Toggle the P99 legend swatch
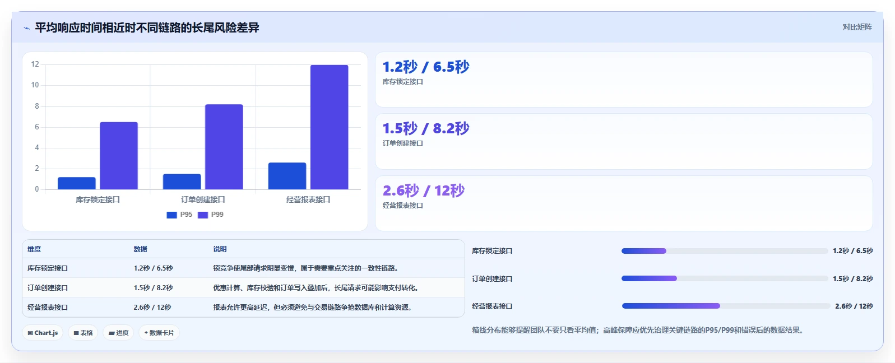Screen dimensions: 895x363 click(x=203, y=215)
